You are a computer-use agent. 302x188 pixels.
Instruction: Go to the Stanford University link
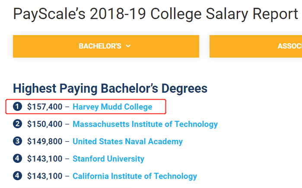pos(108,159)
